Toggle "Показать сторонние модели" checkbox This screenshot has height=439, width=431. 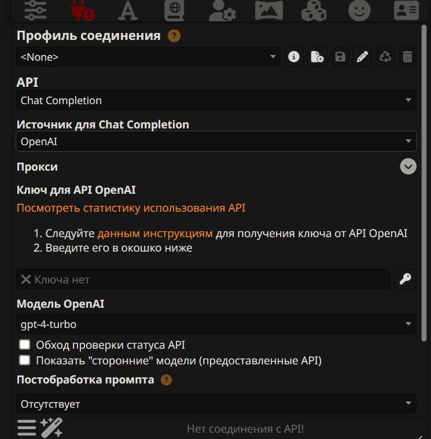tap(24, 360)
